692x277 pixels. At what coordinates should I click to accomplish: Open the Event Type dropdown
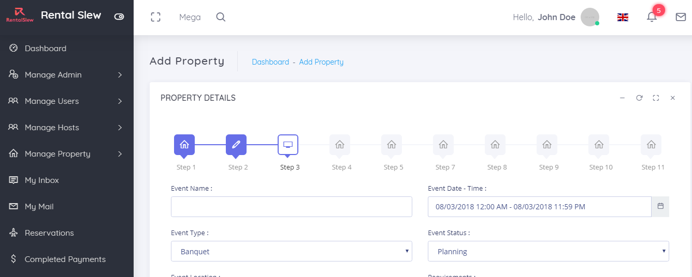click(x=291, y=251)
